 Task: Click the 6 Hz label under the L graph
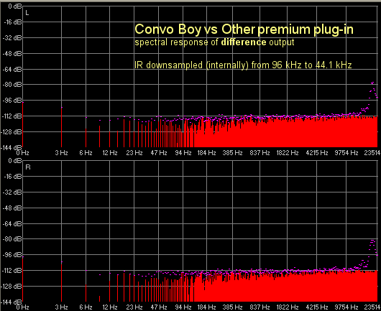[86, 153]
